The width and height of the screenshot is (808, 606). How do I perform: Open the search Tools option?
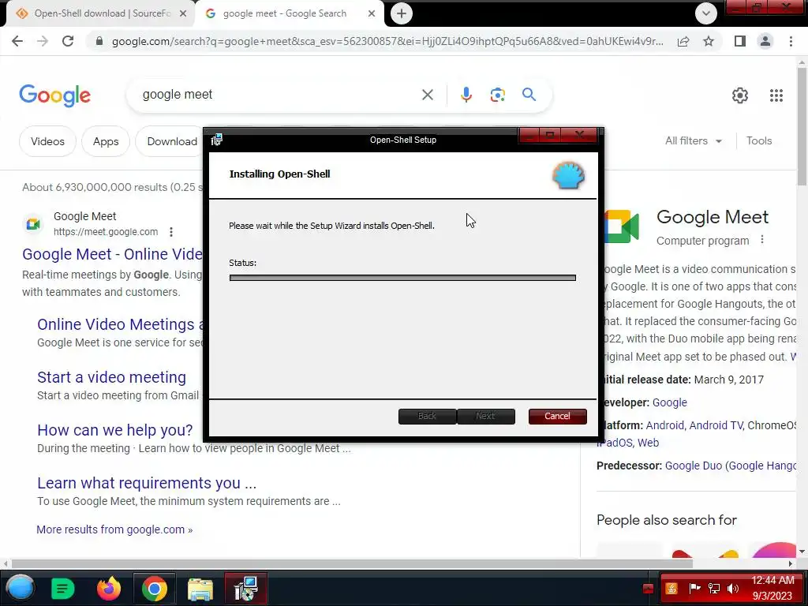pyautogui.click(x=759, y=140)
